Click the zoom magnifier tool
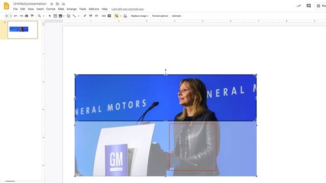326x183 pixels. point(39,16)
